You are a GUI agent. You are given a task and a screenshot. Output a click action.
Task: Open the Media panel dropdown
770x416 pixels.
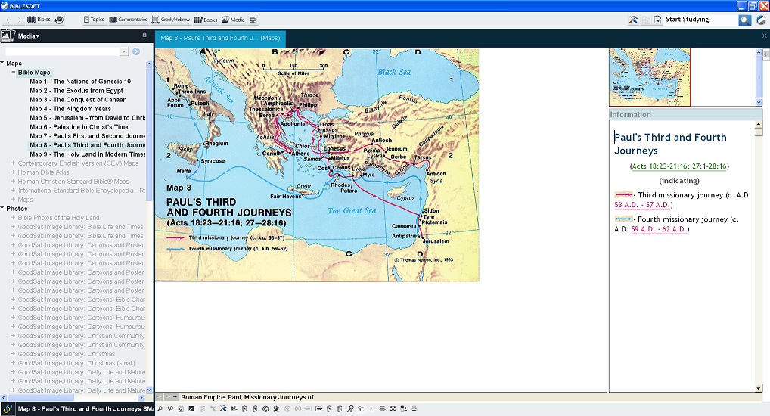(x=29, y=36)
